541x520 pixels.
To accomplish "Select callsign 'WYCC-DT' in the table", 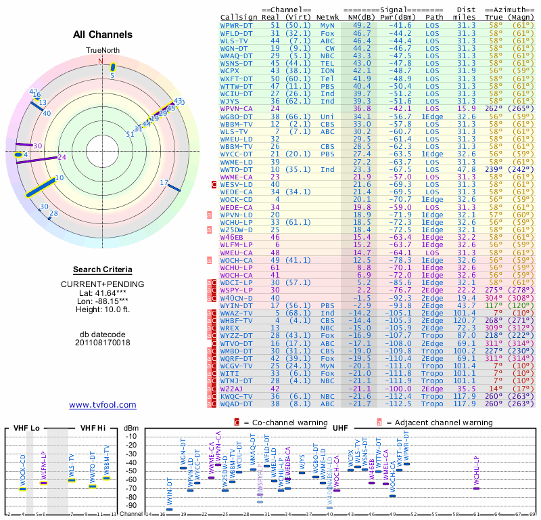I will coord(236,154).
